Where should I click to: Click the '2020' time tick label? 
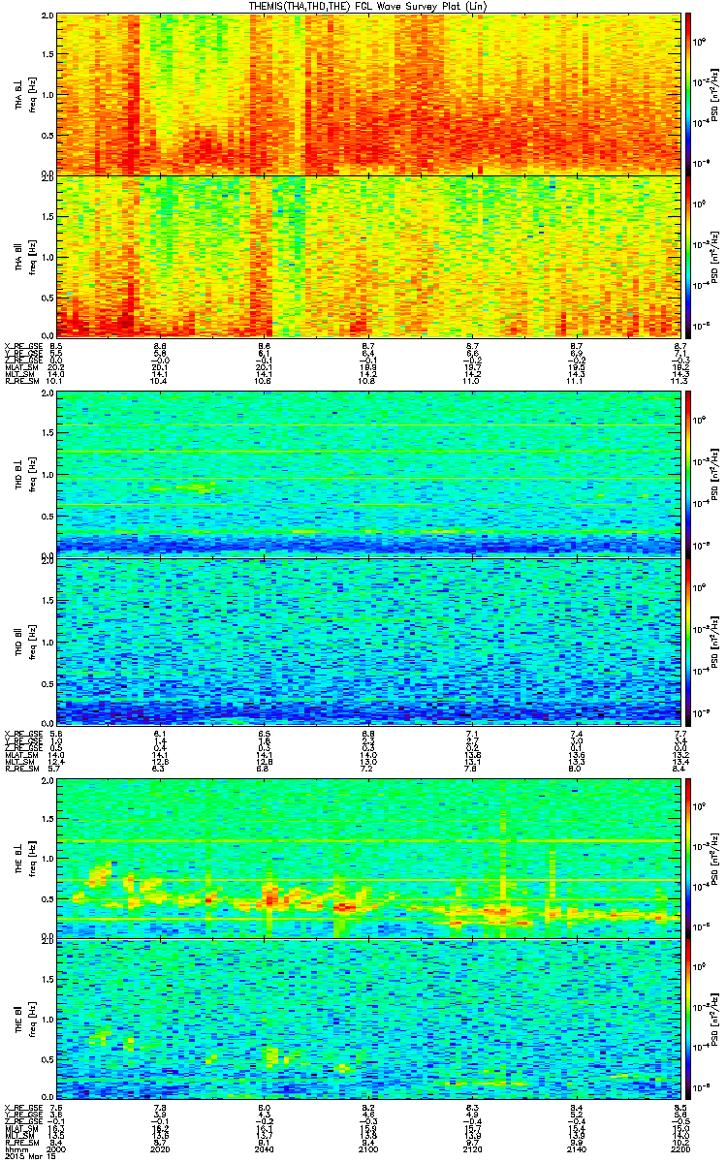[x=160, y=1148]
